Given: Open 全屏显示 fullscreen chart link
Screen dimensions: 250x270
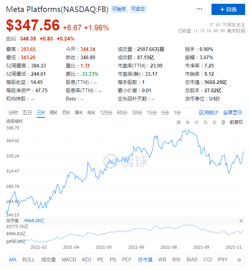Looking at the screenshot, I should [x=233, y=112].
